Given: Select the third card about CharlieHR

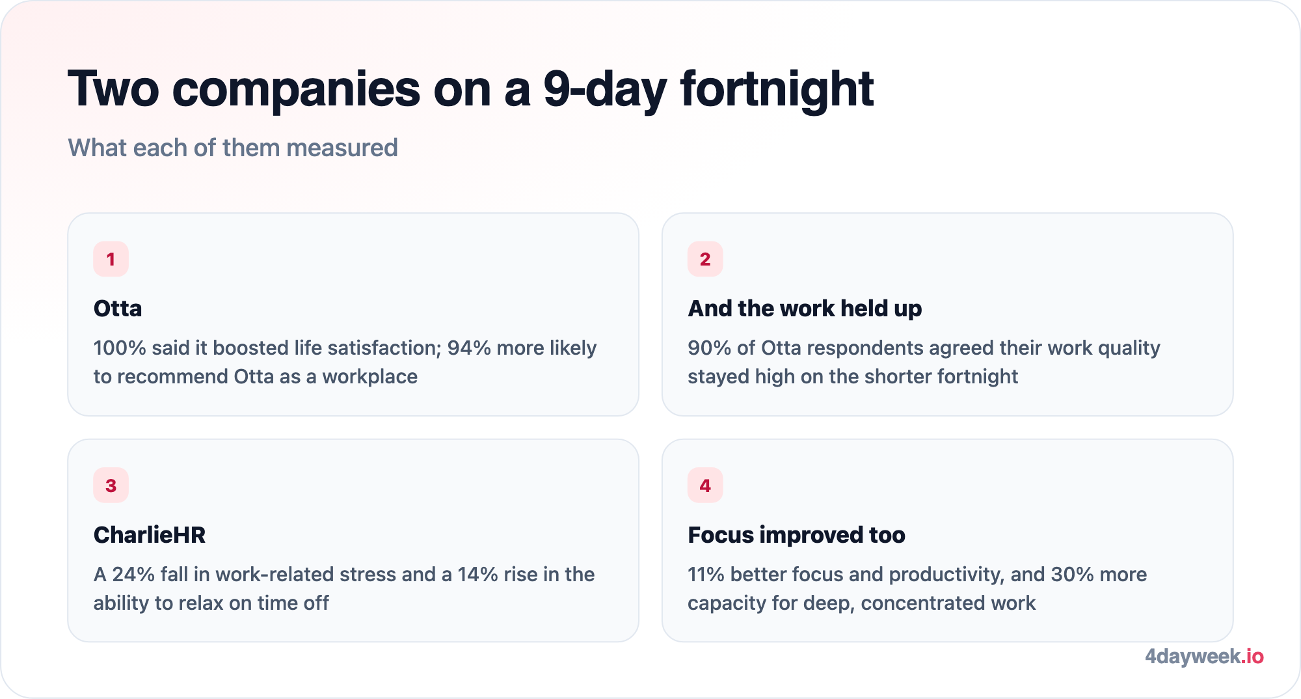Looking at the screenshot, I should click(353, 540).
